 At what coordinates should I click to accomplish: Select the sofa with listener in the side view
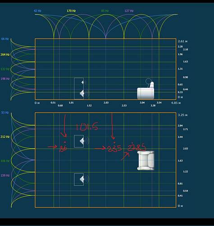146,90
